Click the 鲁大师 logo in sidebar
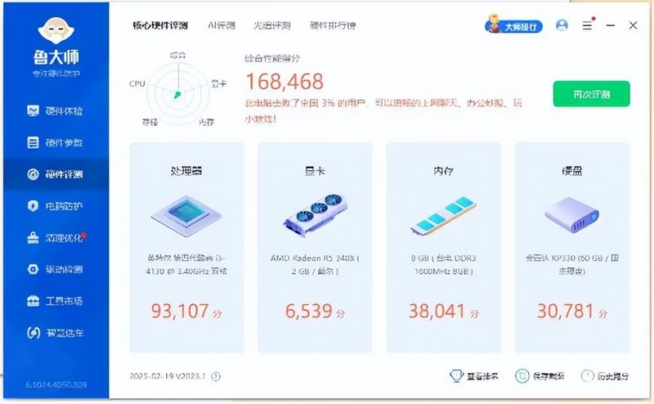The height and width of the screenshot is (404, 654). [x=56, y=47]
